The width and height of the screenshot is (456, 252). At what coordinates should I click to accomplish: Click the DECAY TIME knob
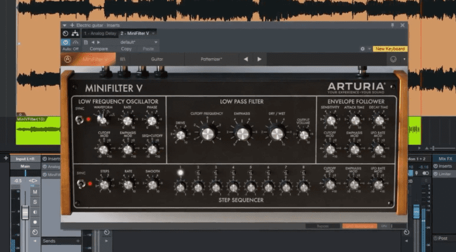(379, 120)
